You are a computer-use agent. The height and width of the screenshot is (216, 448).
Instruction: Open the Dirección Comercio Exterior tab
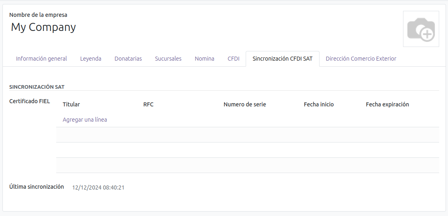[x=361, y=59]
